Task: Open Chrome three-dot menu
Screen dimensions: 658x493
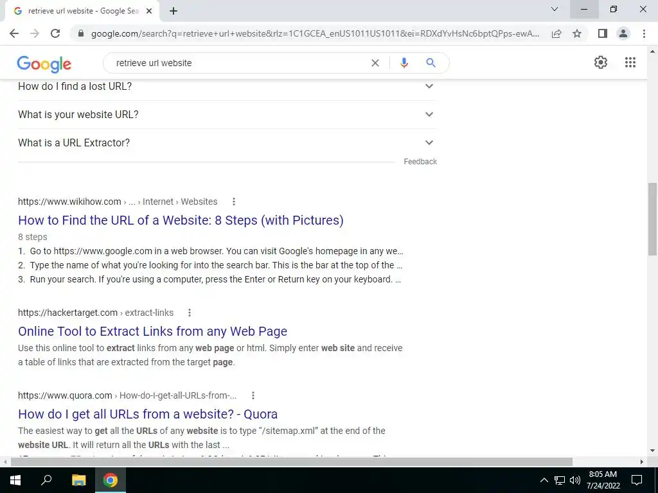Action: pyautogui.click(x=644, y=33)
